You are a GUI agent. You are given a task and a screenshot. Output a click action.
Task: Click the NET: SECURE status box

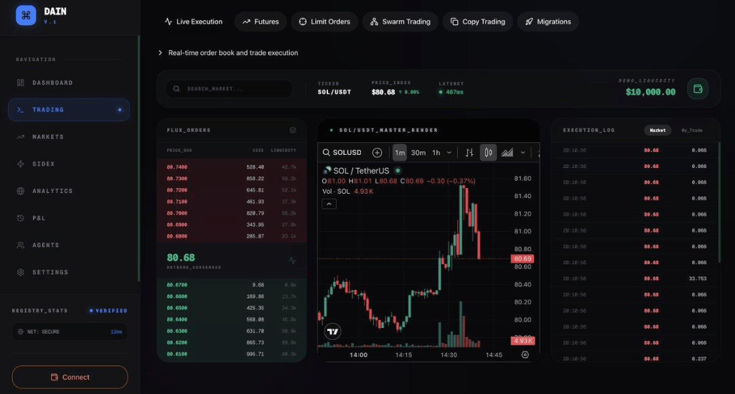[70, 332]
